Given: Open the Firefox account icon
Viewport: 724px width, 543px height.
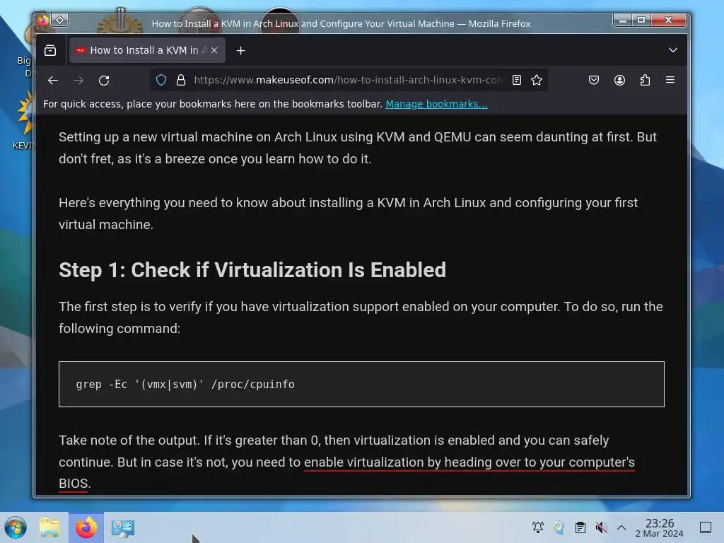Looking at the screenshot, I should 619,80.
